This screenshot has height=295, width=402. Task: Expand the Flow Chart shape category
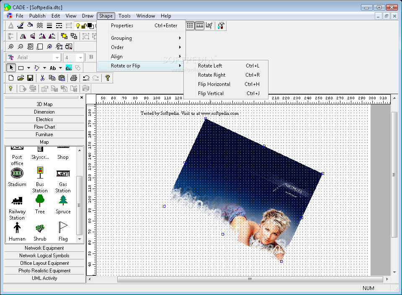[44, 127]
